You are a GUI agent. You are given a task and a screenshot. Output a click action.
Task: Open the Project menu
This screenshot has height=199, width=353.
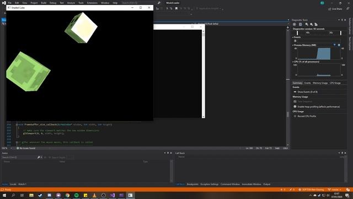point(34,3)
